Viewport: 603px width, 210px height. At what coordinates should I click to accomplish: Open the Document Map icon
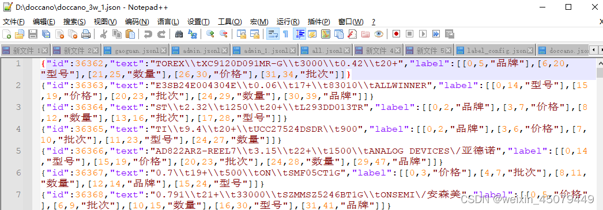tap(325, 34)
